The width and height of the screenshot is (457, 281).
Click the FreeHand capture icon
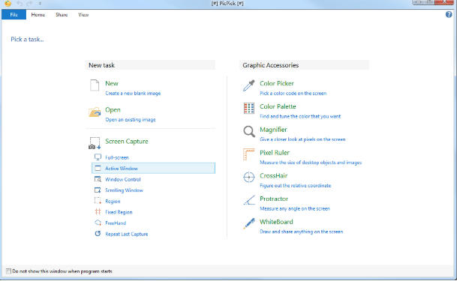point(98,223)
